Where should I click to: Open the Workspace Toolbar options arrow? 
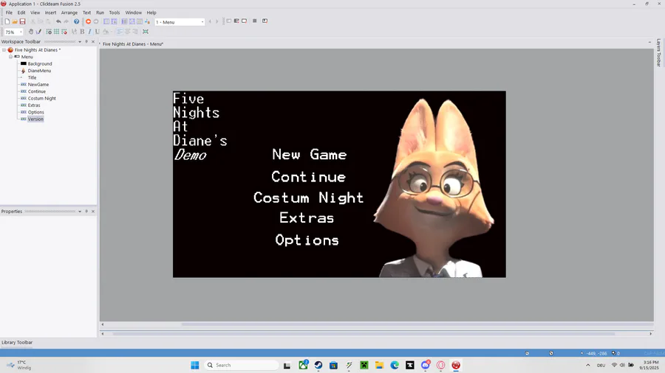click(80, 41)
